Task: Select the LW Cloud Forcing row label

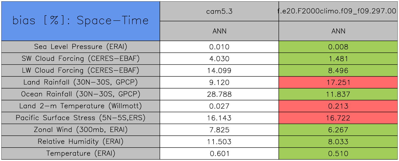Action: 81,70
